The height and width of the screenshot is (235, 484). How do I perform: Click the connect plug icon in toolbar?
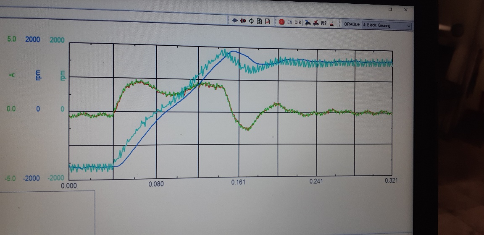pos(235,21)
